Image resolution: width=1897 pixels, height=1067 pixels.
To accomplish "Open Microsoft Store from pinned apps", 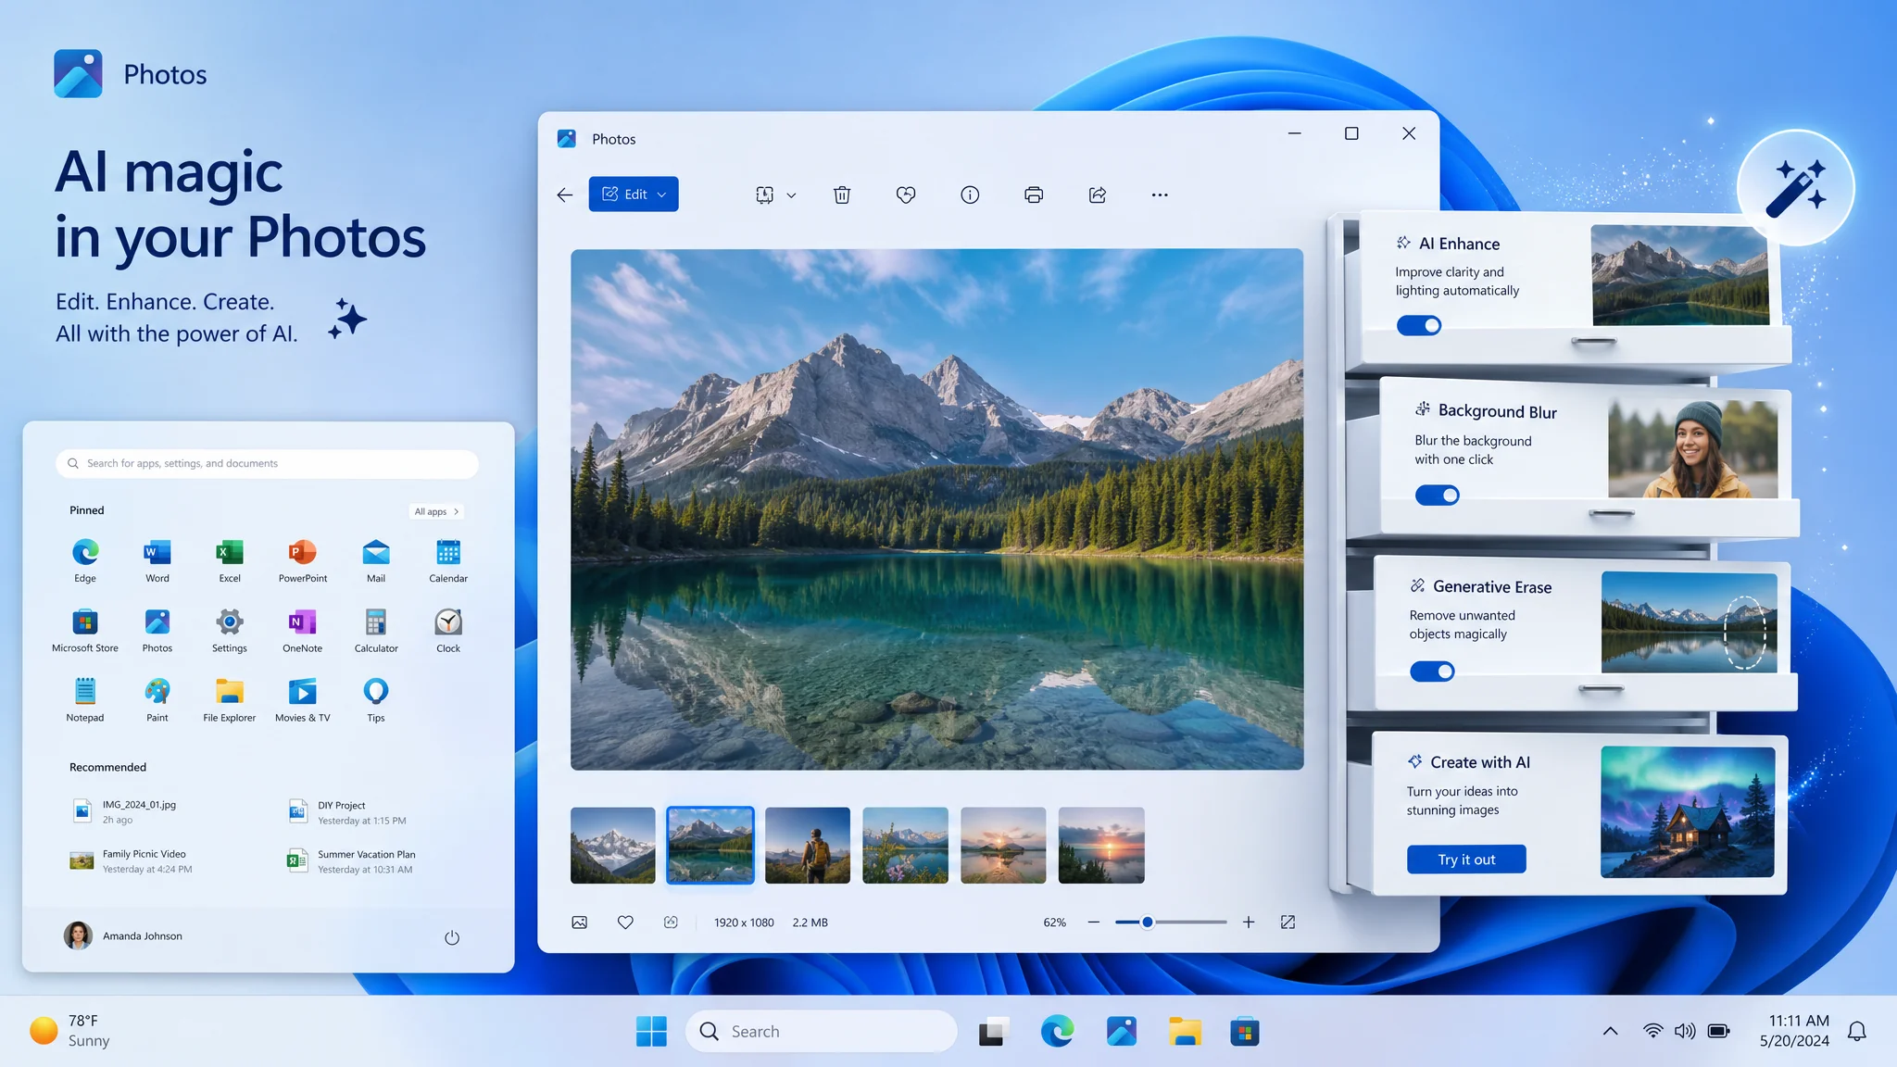I will coord(85,630).
